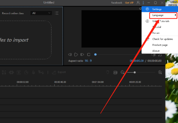The width and height of the screenshot is (178, 123).
Task: Click the Get VIP link
Action: tap(129, 2)
